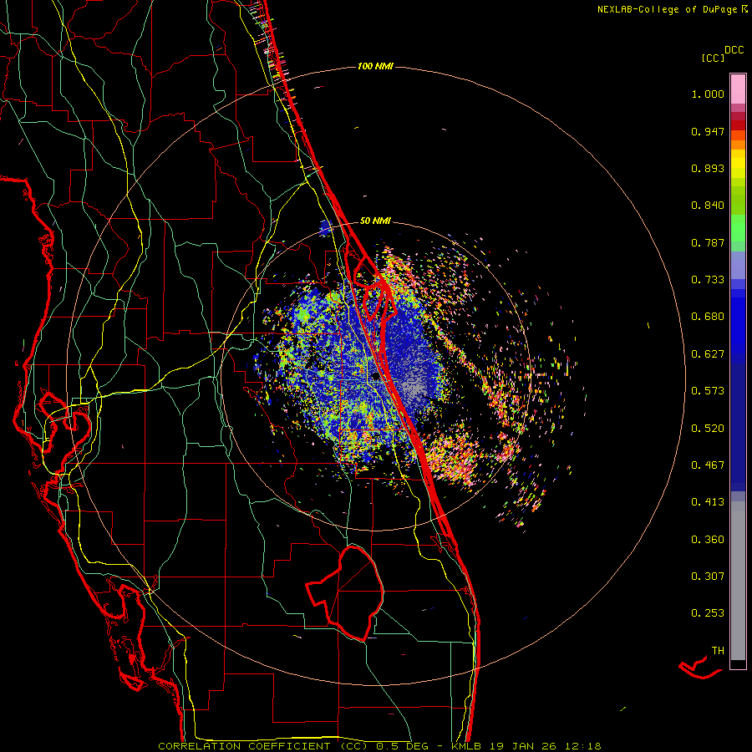Select the 0.893 color scale value

point(708,168)
